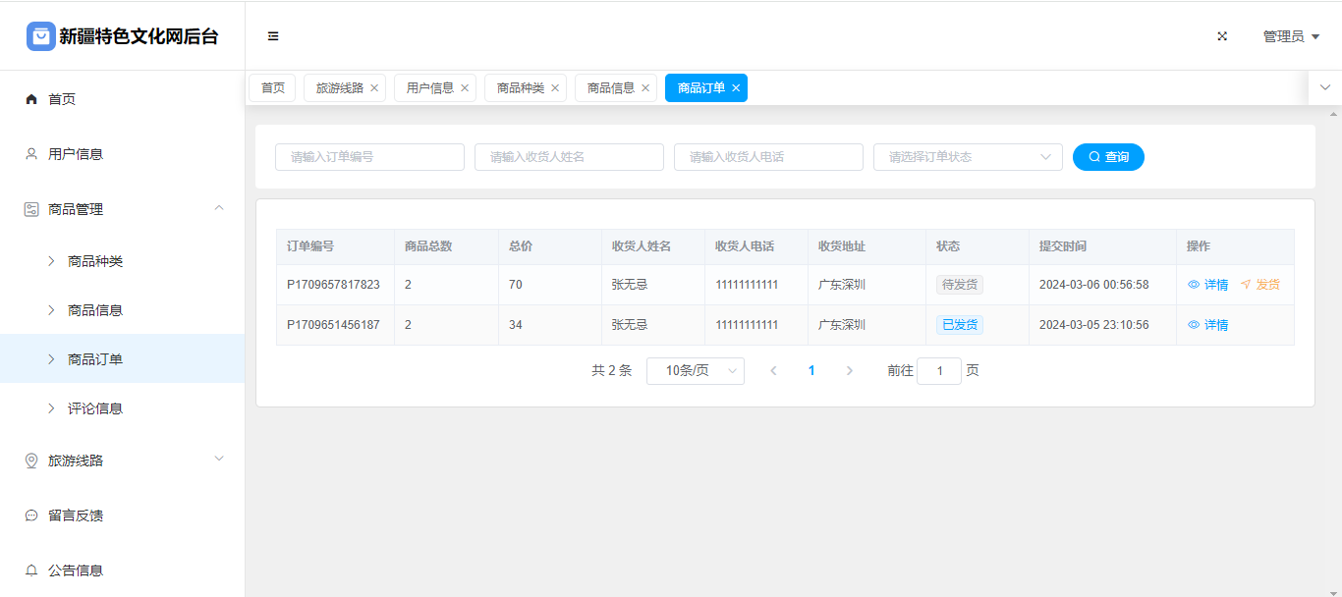The width and height of the screenshot is (1342, 597).
Task: Switch to the 首页 tab
Action: [x=272, y=88]
